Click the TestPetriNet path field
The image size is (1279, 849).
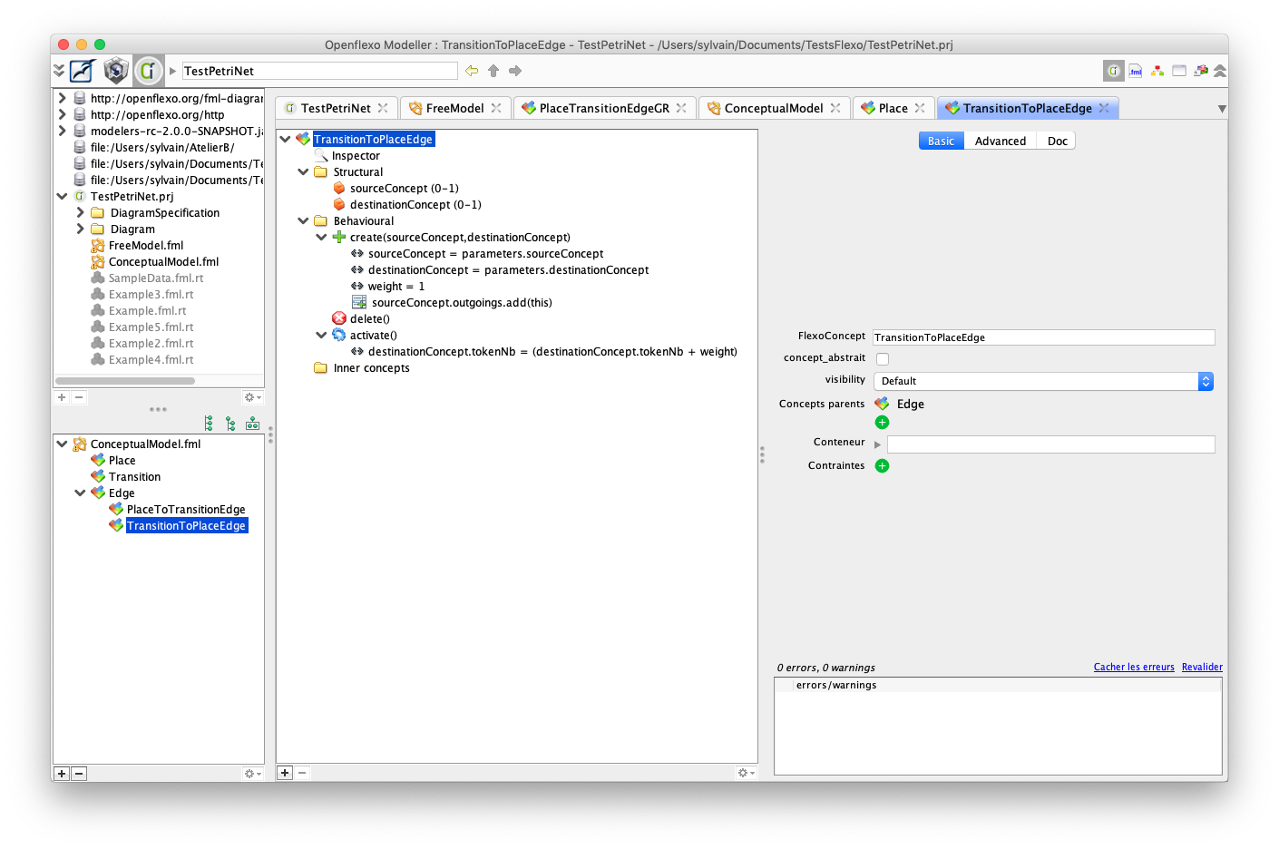pos(319,71)
